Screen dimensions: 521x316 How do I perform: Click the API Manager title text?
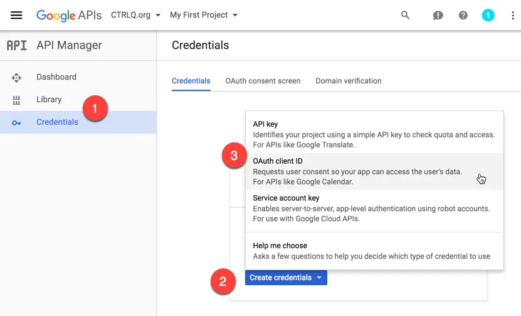coord(69,45)
